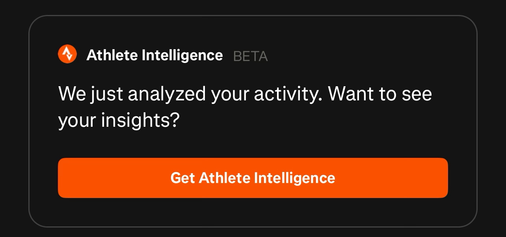Click the word "activity" in the message
506x237 pixels.
[x=287, y=94]
